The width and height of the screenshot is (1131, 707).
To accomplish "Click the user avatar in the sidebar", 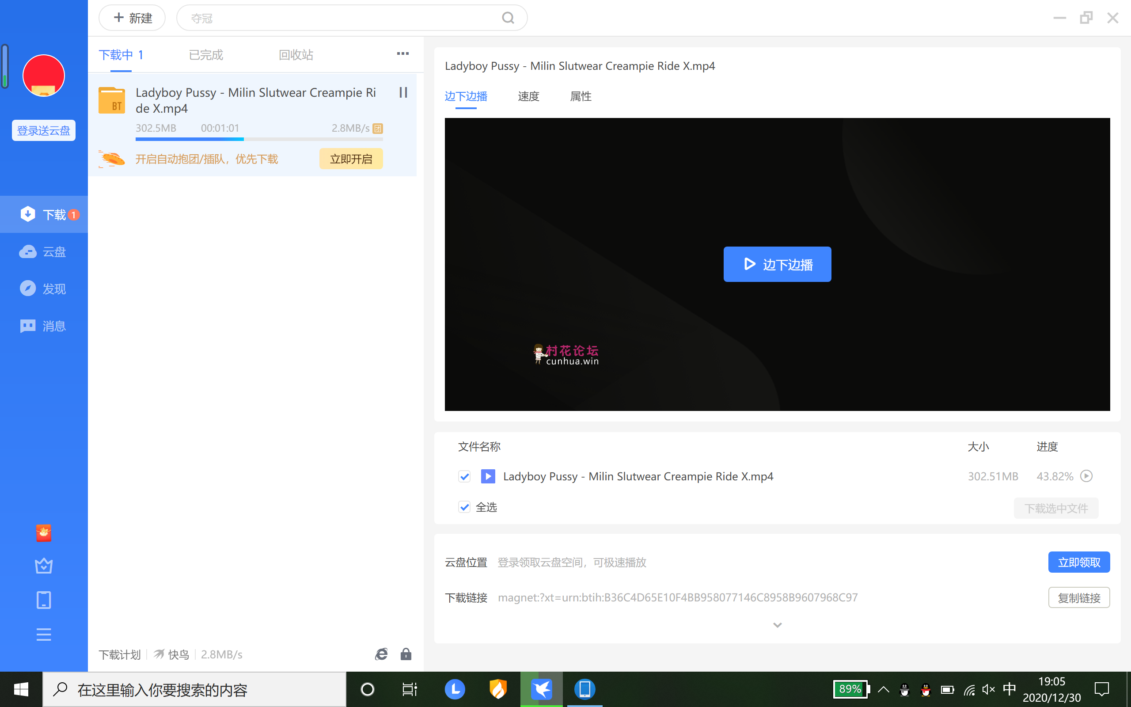I will point(43,76).
